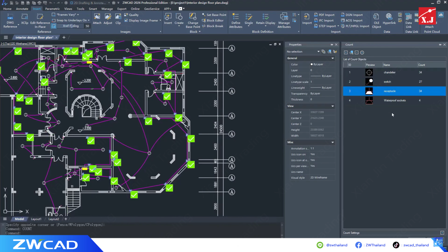Toggle the Quality image setting

[132, 15]
